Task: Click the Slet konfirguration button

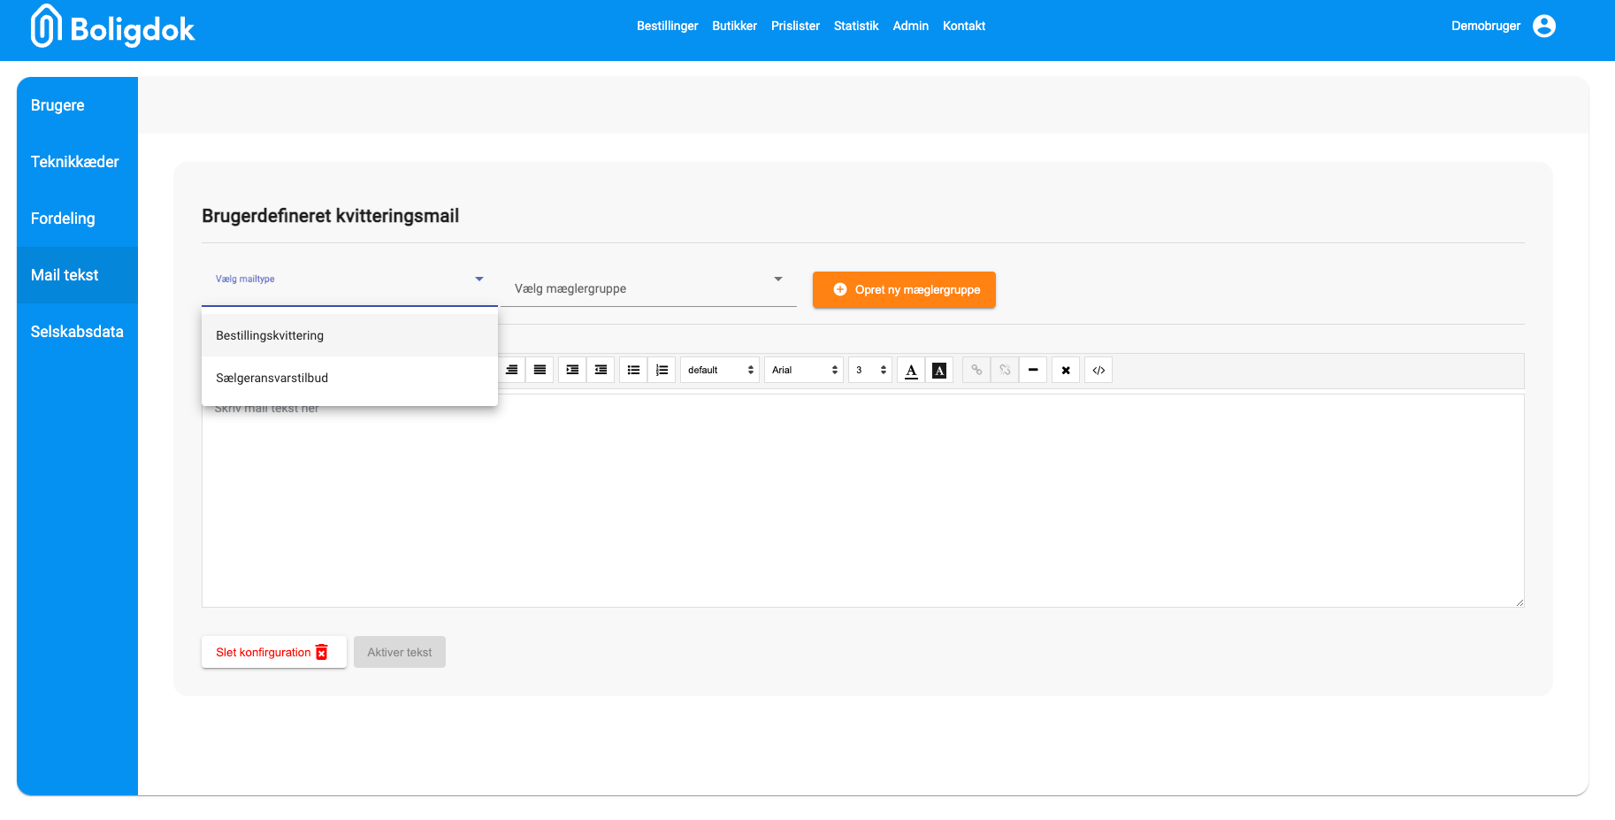Action: coord(274,652)
